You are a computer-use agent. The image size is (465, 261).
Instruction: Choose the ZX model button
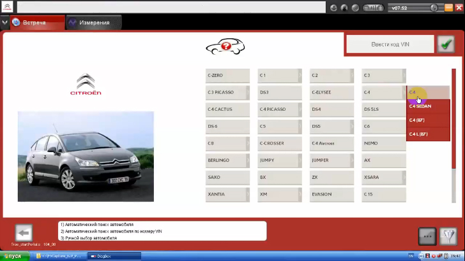tap(332, 178)
